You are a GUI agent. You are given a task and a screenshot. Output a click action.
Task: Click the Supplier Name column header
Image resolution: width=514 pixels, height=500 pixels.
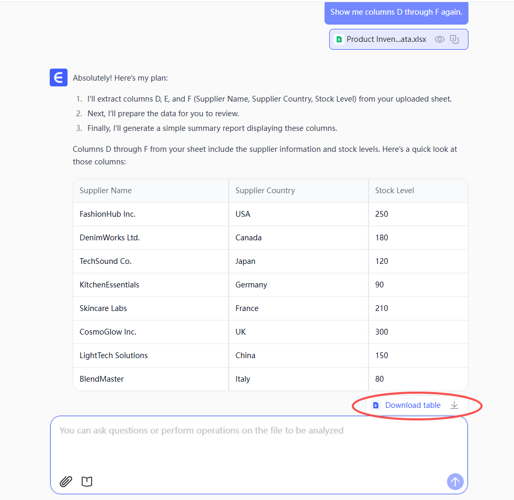(x=106, y=191)
